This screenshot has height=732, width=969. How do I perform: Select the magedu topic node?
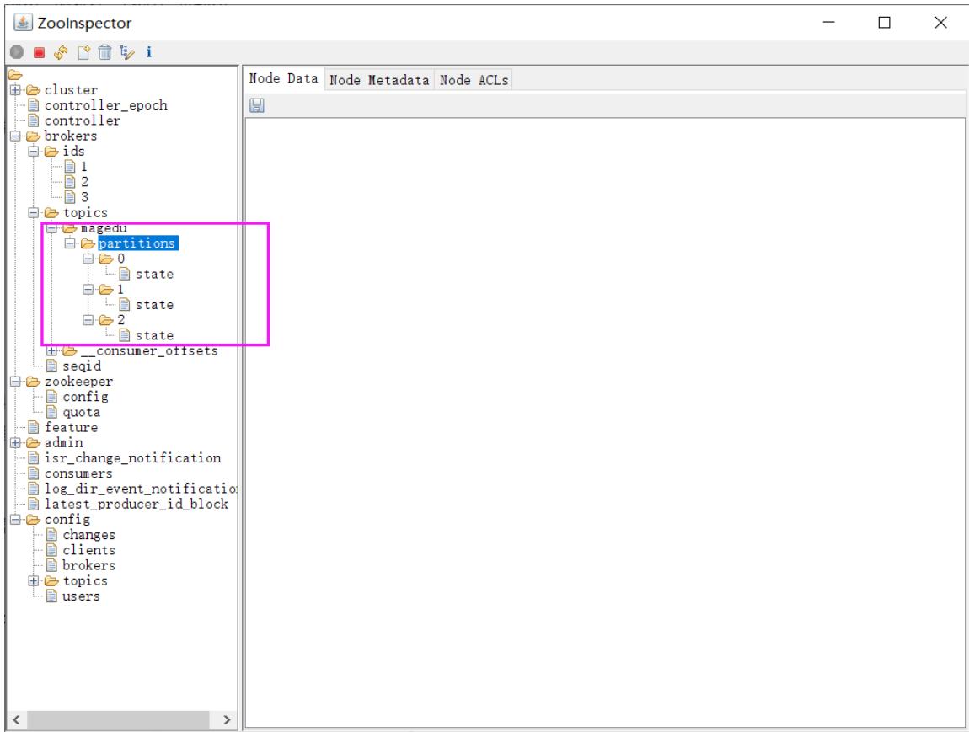point(104,228)
